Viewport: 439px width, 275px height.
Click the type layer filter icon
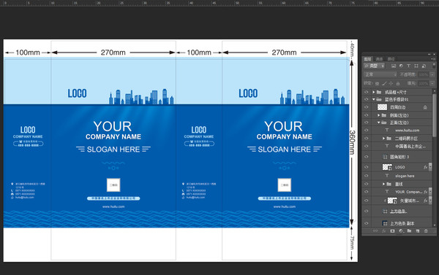408,66
